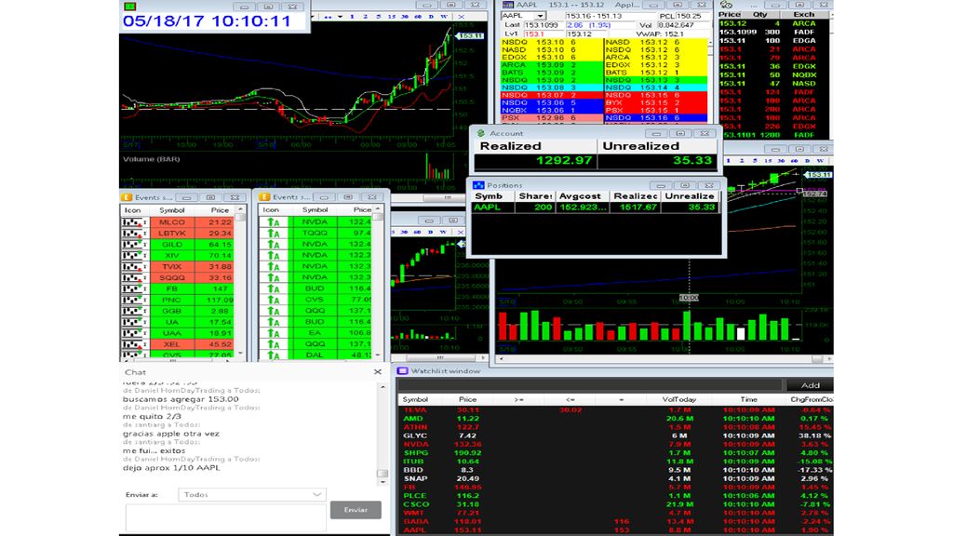Click the Realized value 1292.97 in Account window
Image resolution: width=953 pixels, height=536 pixels.
tap(564, 160)
